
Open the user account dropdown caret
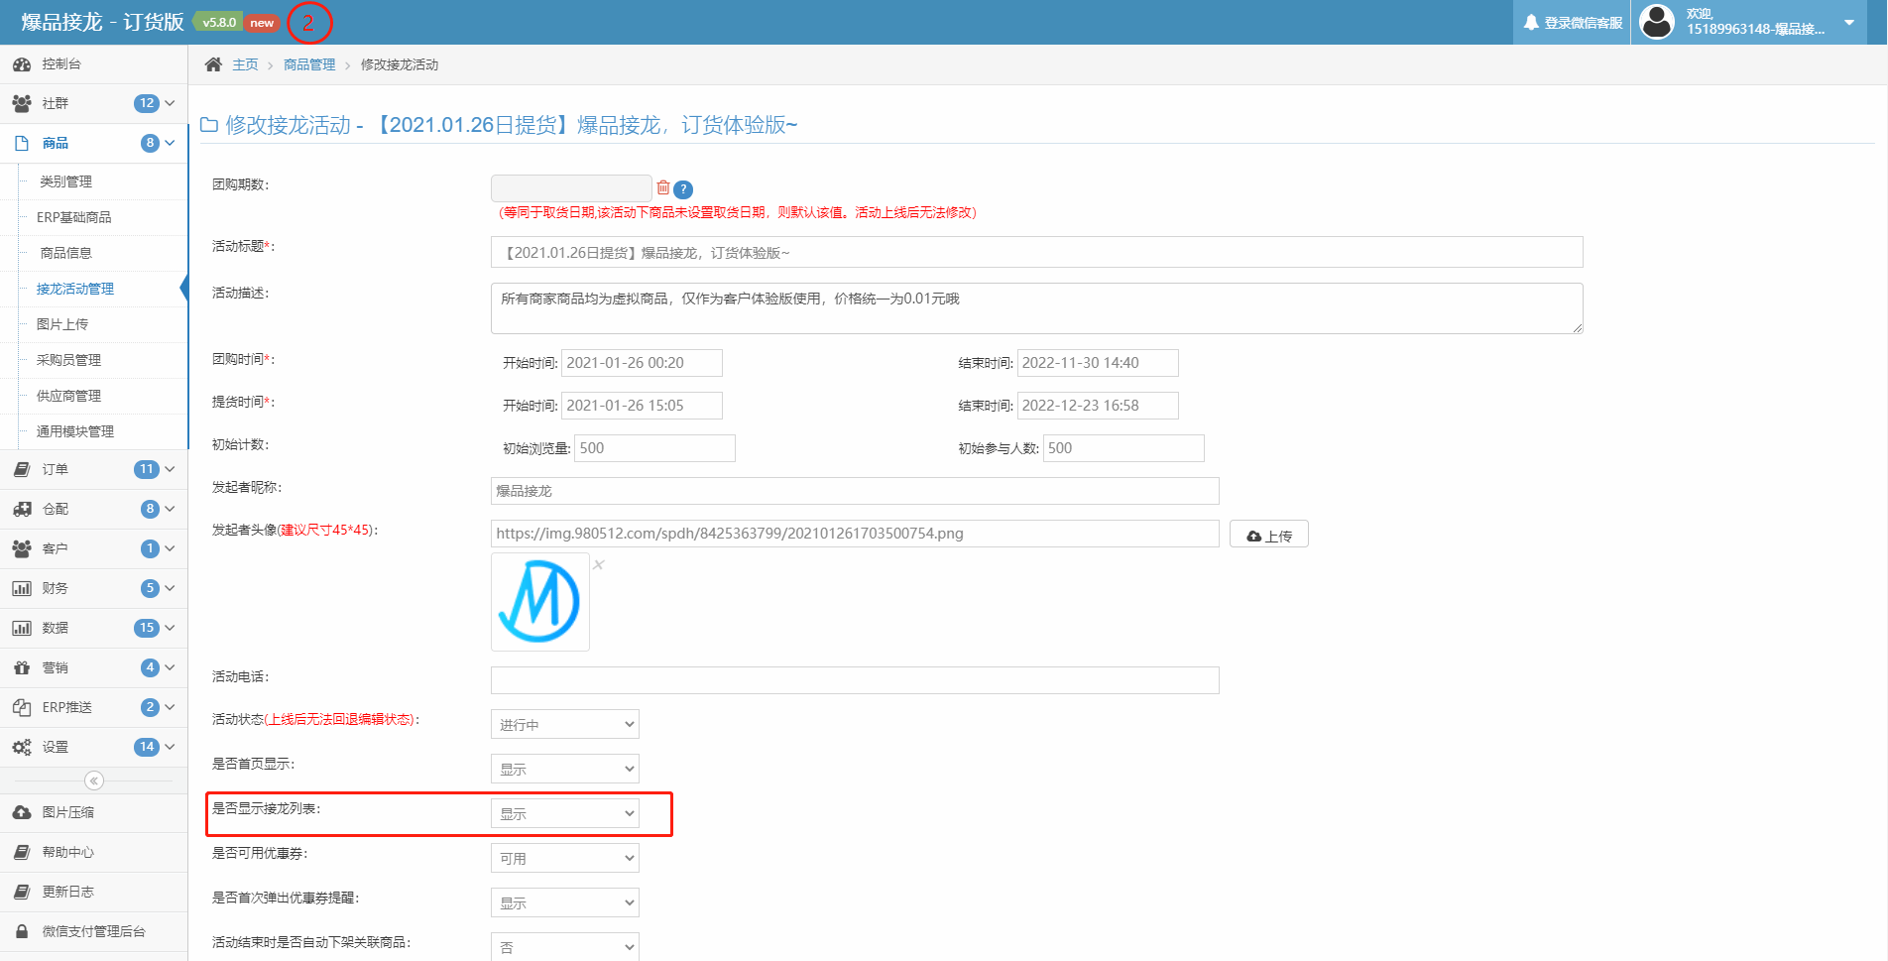point(1849,22)
